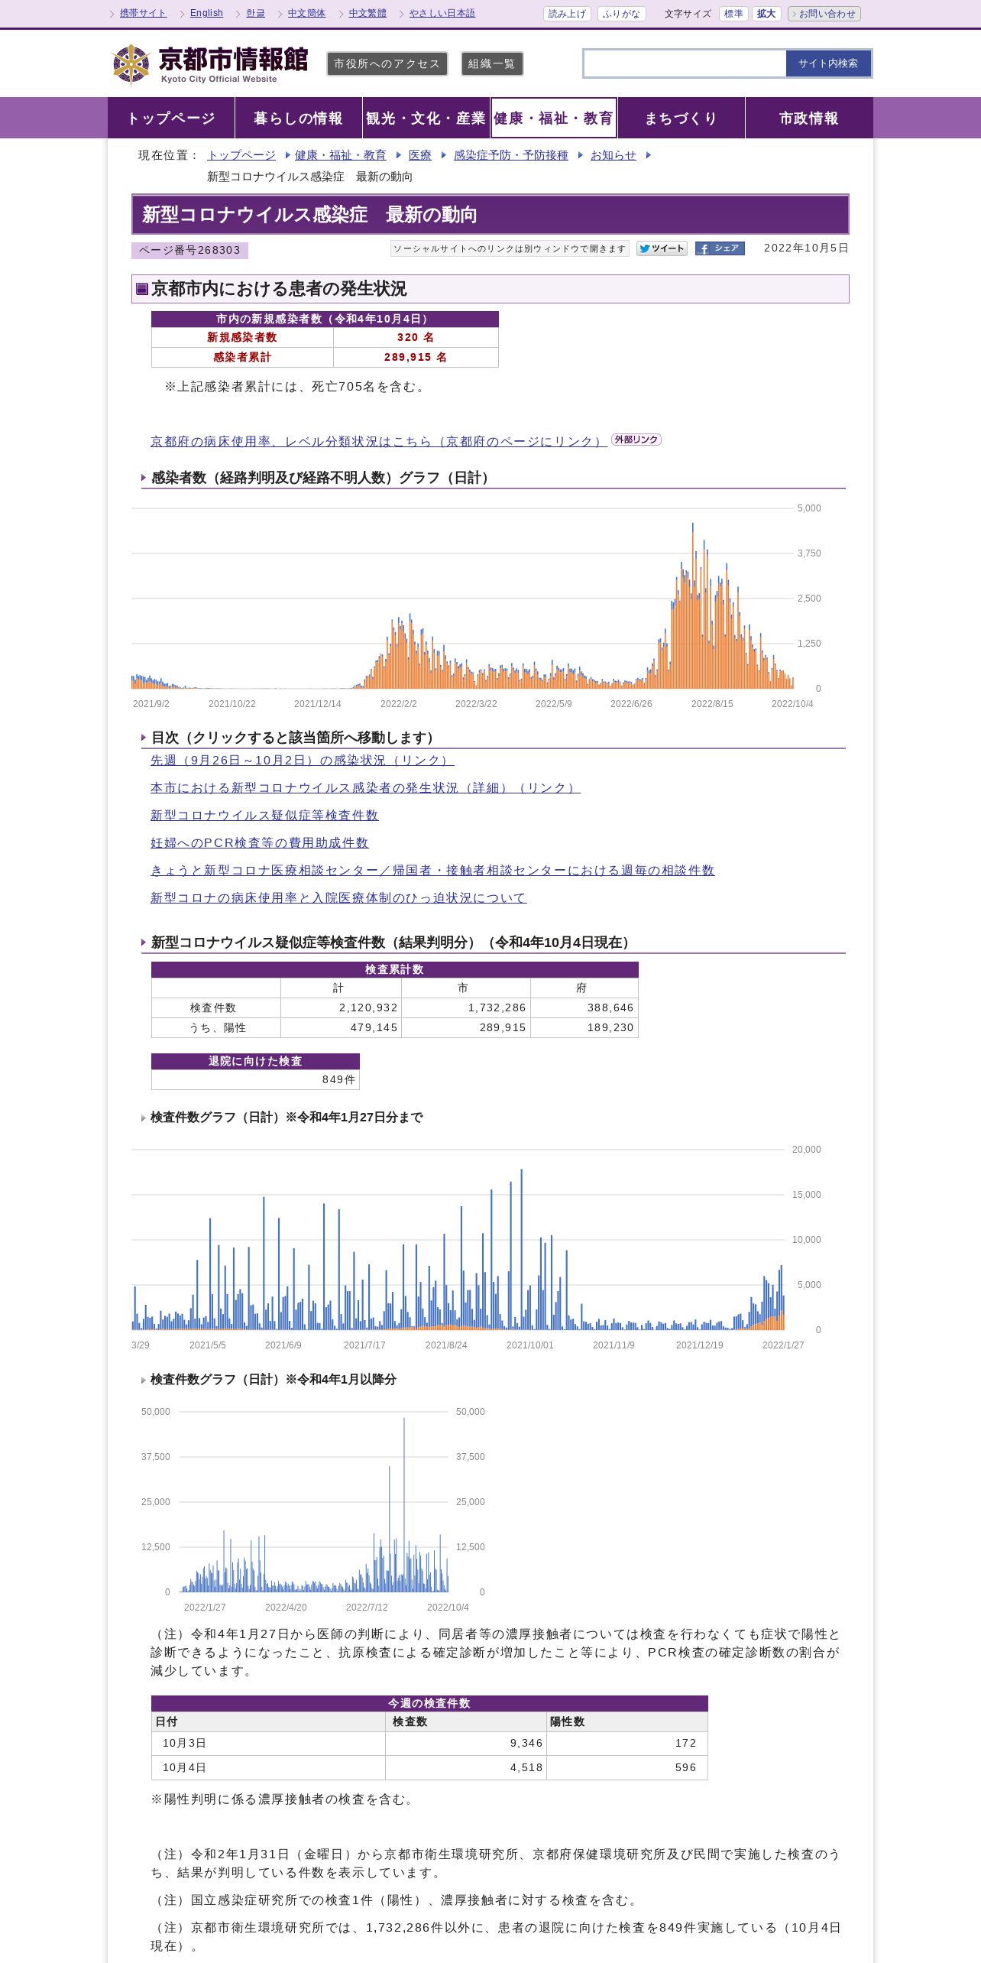Click the 596 positives cell
Viewport: 981px width, 1963px height.
coord(627,1767)
